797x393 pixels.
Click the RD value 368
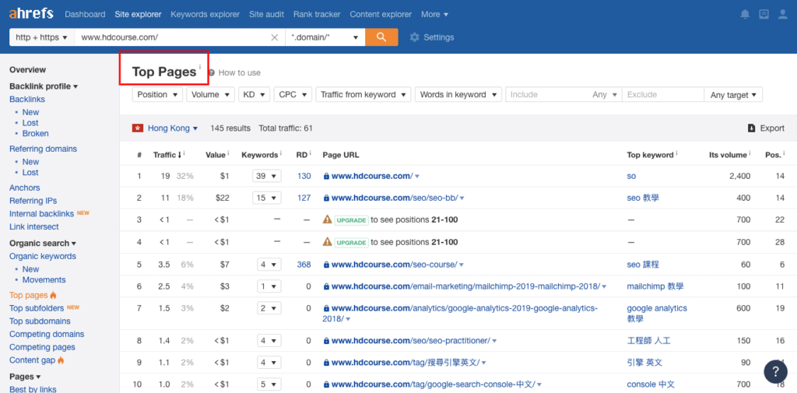tap(304, 265)
